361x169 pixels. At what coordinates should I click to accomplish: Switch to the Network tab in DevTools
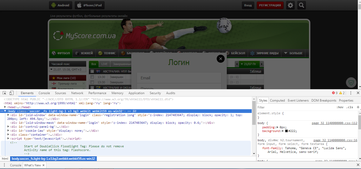[77, 93]
